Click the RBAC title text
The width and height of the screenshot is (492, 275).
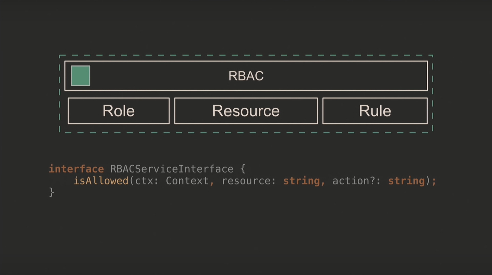tap(246, 76)
